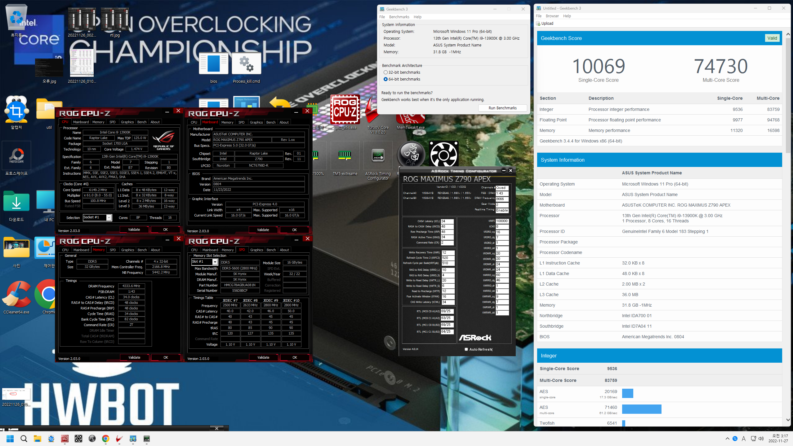
Task: Click the scroll-down arrow in the Geekbench results
Action: [x=788, y=420]
